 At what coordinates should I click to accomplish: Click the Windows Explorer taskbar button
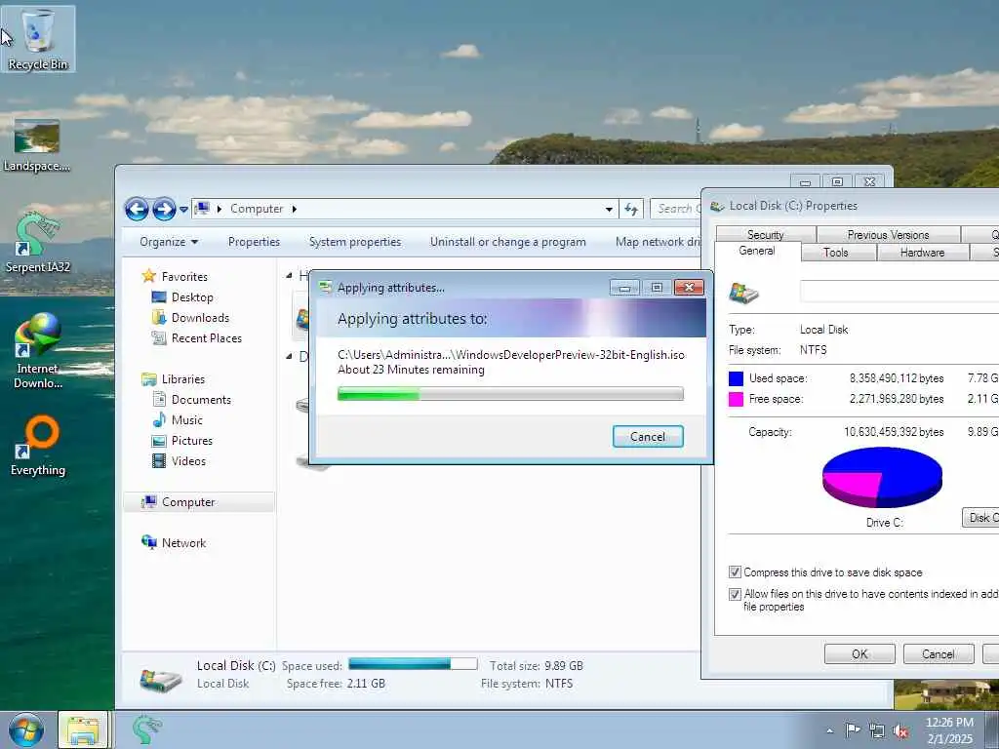pos(83,729)
